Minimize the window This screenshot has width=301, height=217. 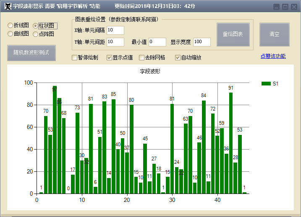(x=276, y=7)
